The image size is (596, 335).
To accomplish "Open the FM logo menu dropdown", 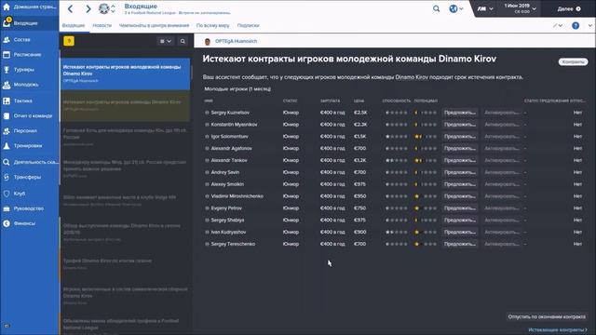I will point(485,8).
